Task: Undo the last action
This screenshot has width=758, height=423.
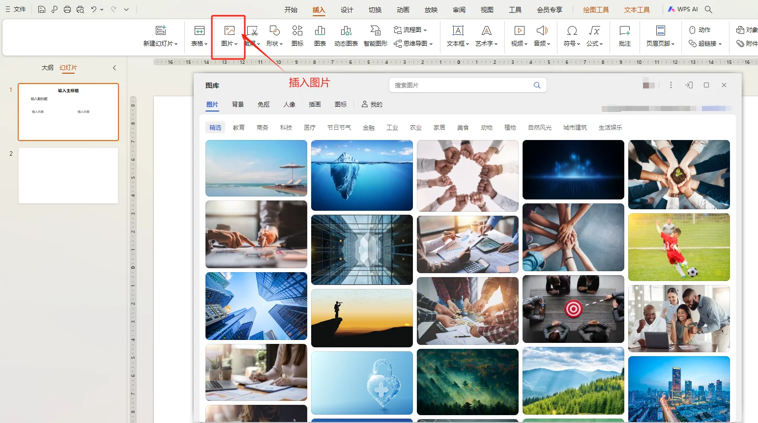Action: coord(93,9)
